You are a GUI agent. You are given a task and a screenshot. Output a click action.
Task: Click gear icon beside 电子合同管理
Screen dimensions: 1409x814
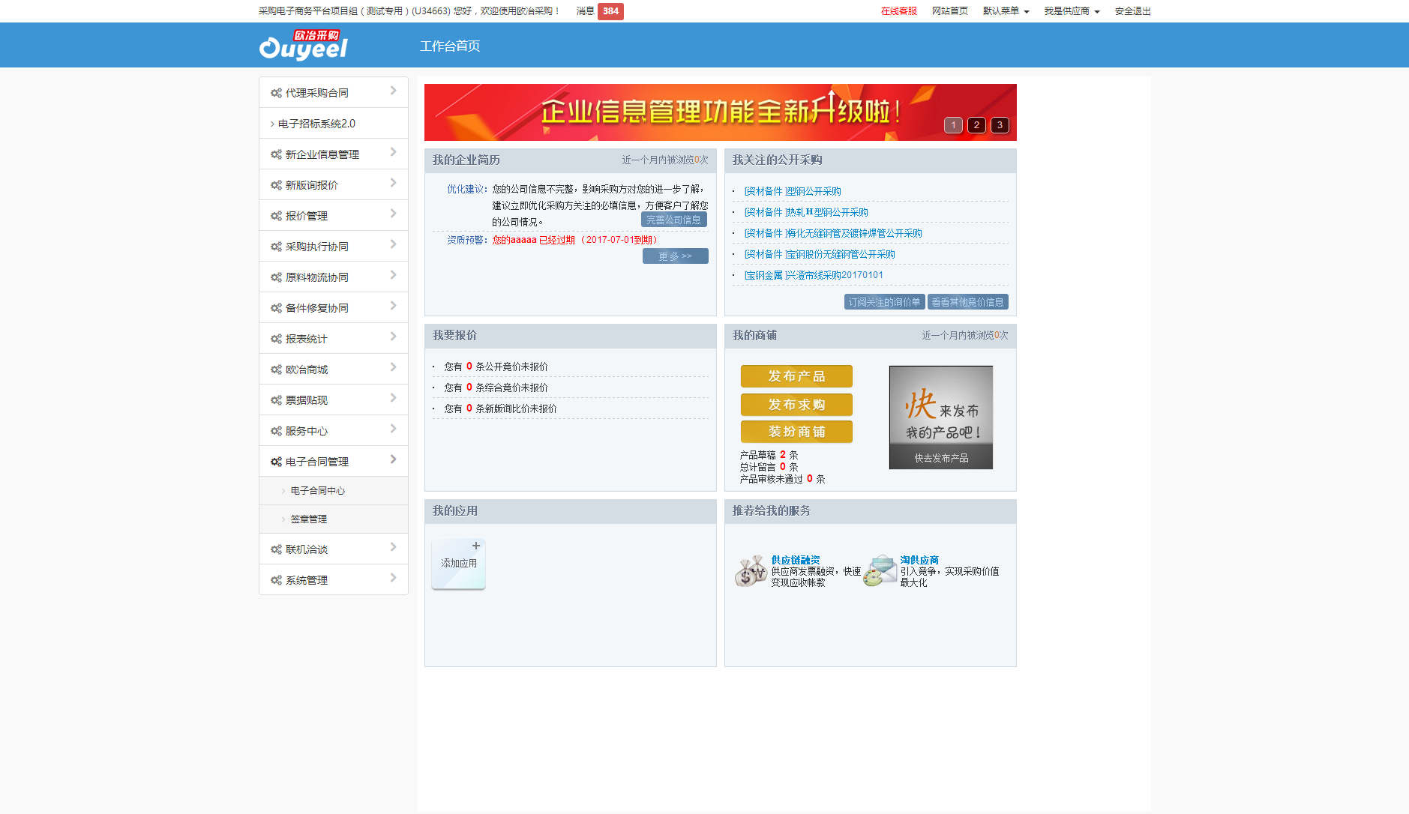click(276, 462)
